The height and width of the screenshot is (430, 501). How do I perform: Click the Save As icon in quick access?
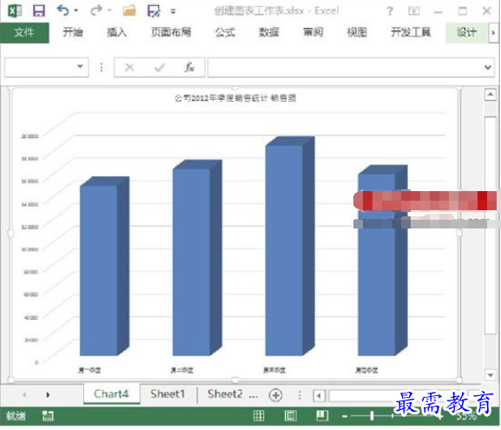point(154,11)
